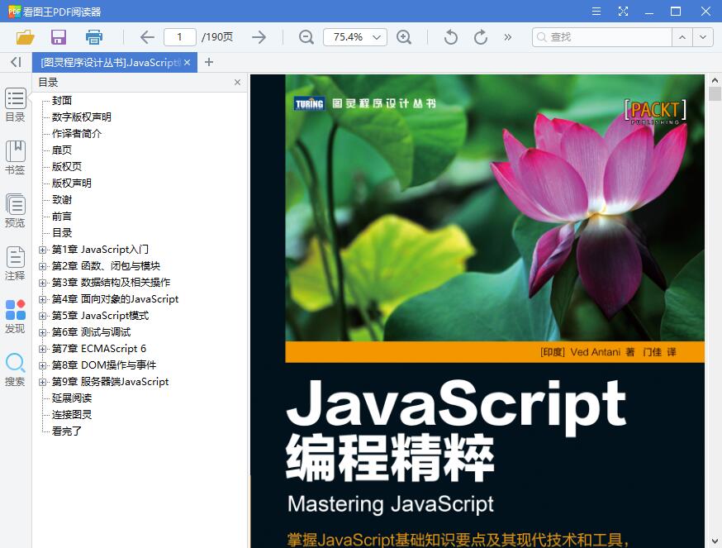
Task: Expand 第3章 数据结构及相关操作 node
Action: [42, 283]
